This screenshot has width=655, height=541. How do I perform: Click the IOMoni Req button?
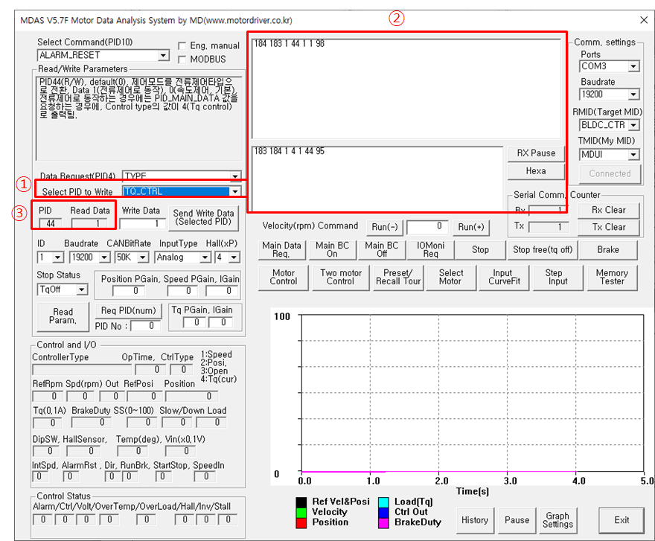click(x=430, y=250)
